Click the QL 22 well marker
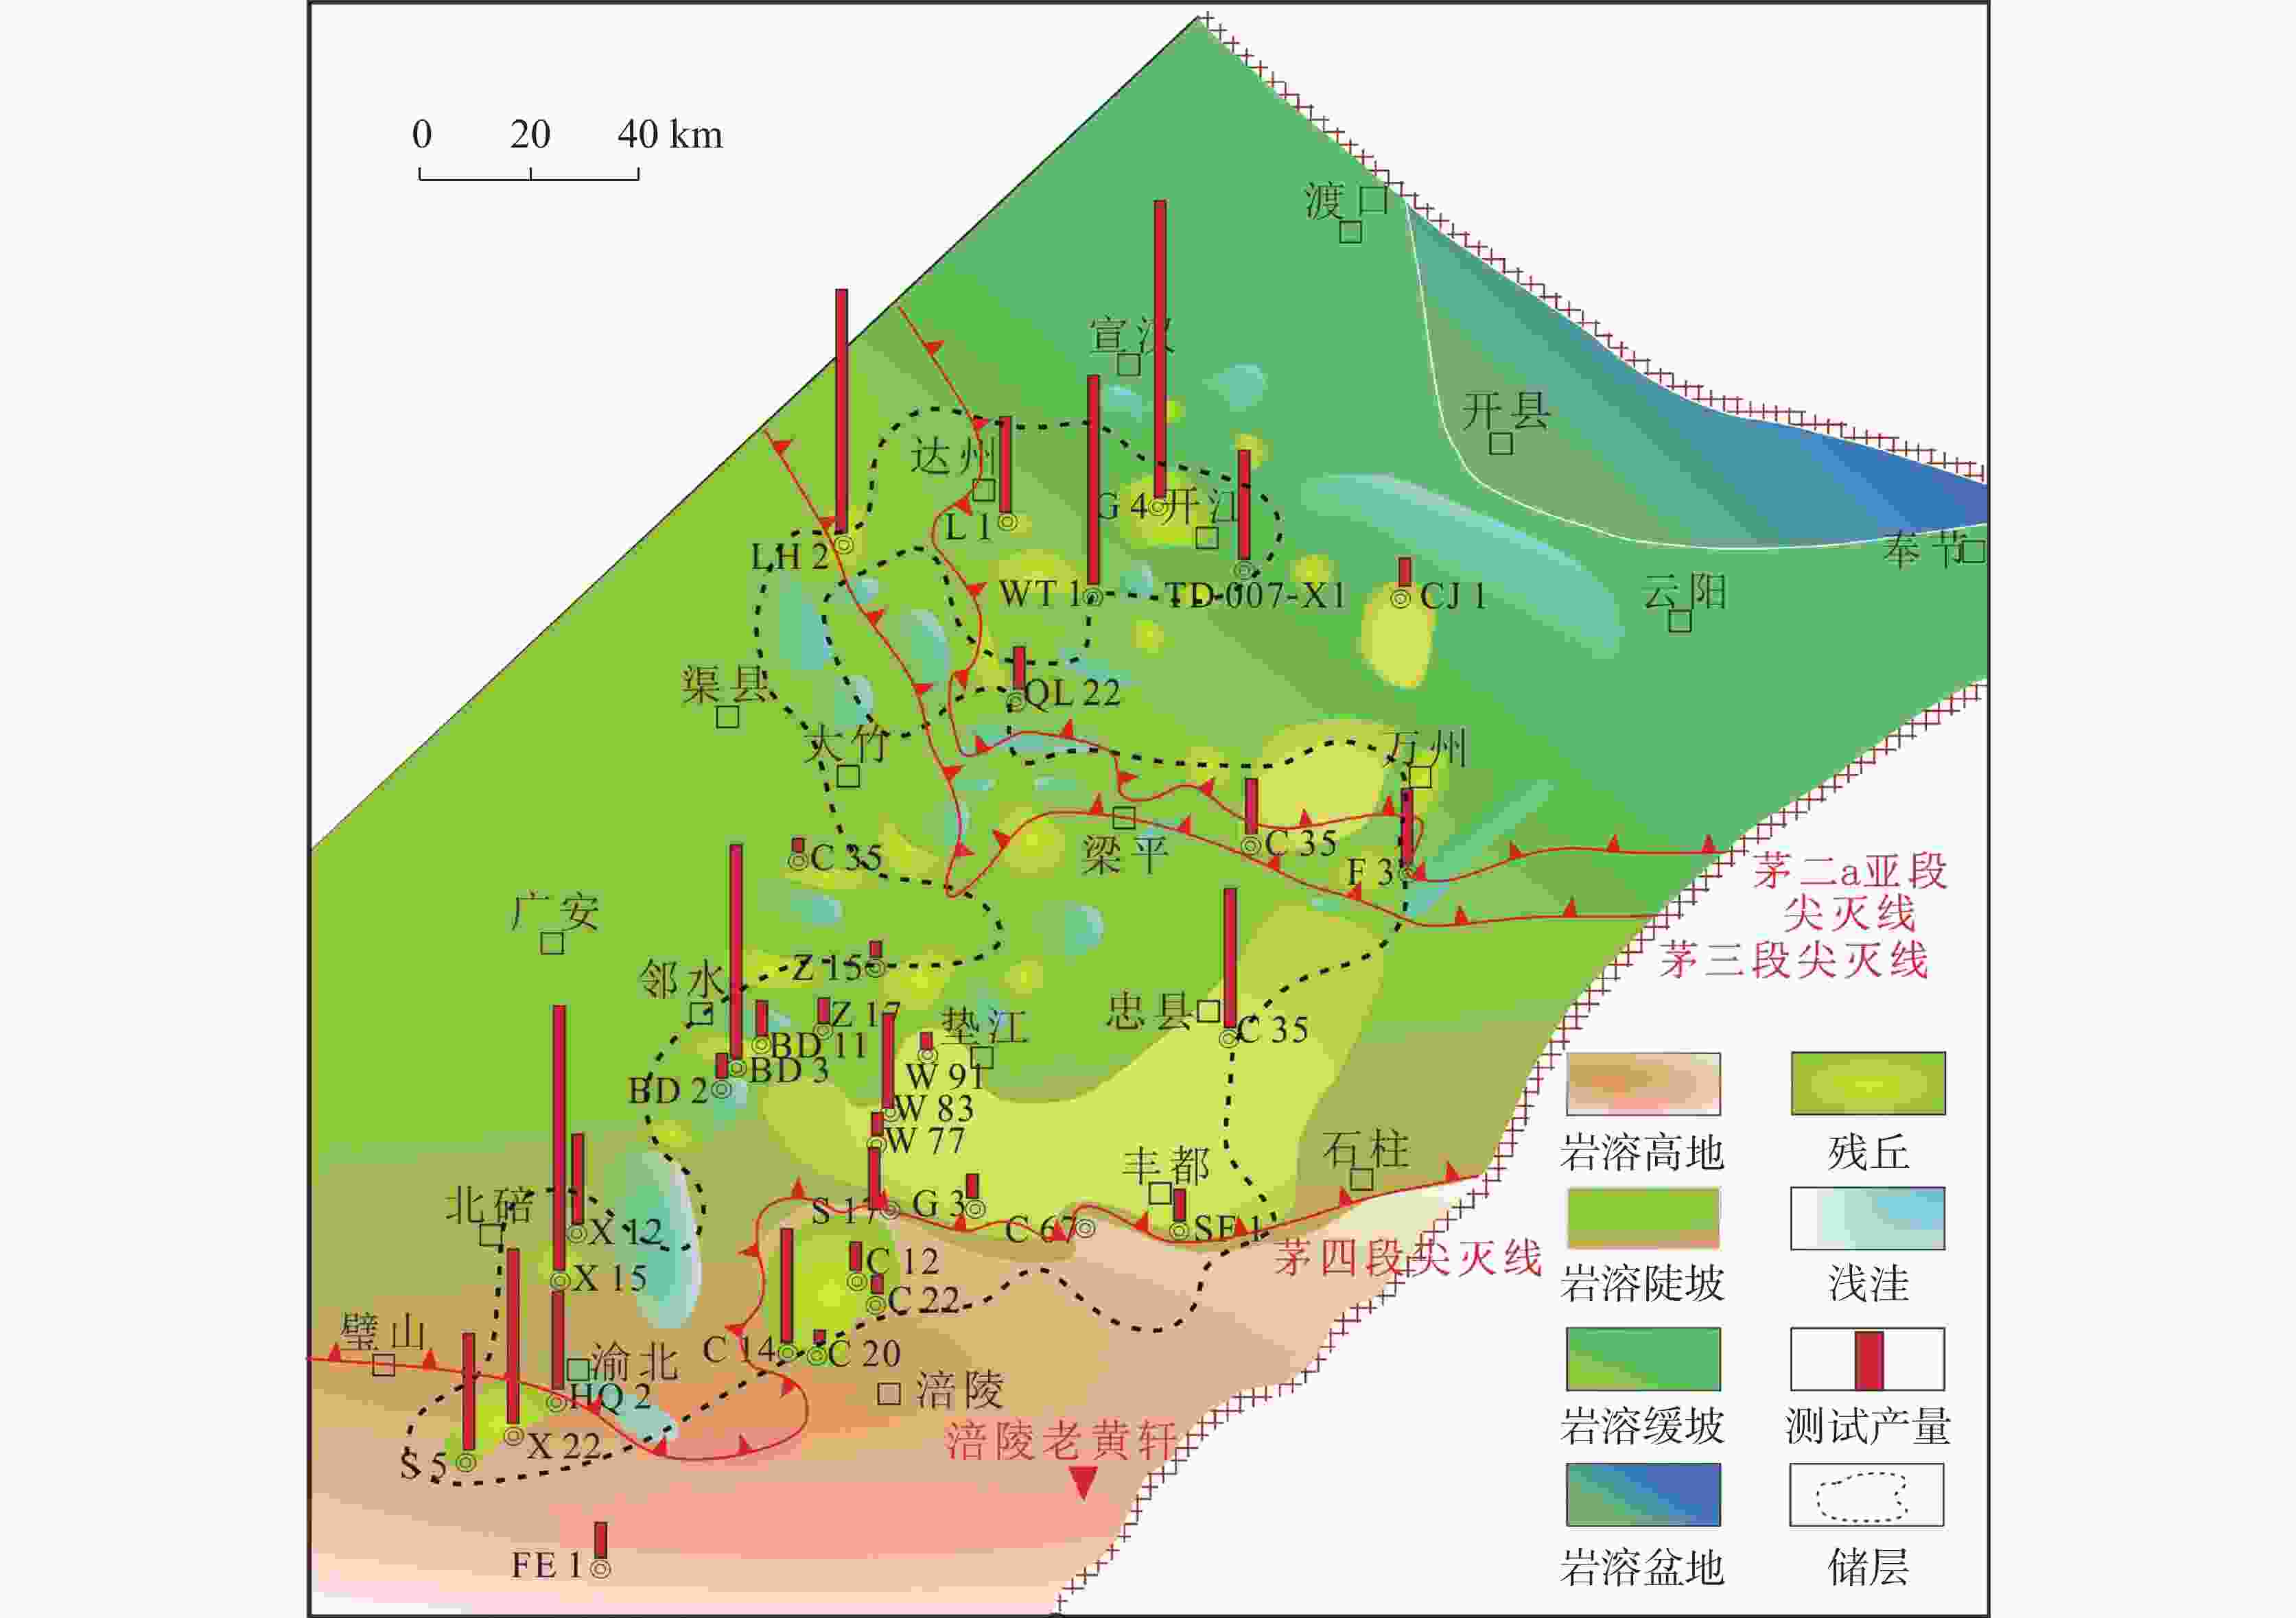Viewport: 2296px width, 1618px height. (1016, 700)
